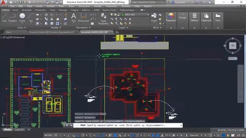Toggle layer freeze sun icon for ARQ-VEG
Screen dimensions: 246x138
(x=115, y=15)
